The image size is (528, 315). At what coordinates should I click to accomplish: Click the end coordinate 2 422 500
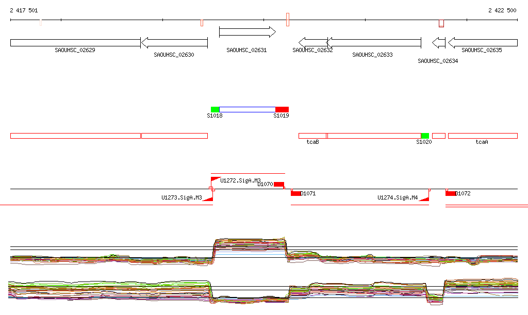click(502, 10)
